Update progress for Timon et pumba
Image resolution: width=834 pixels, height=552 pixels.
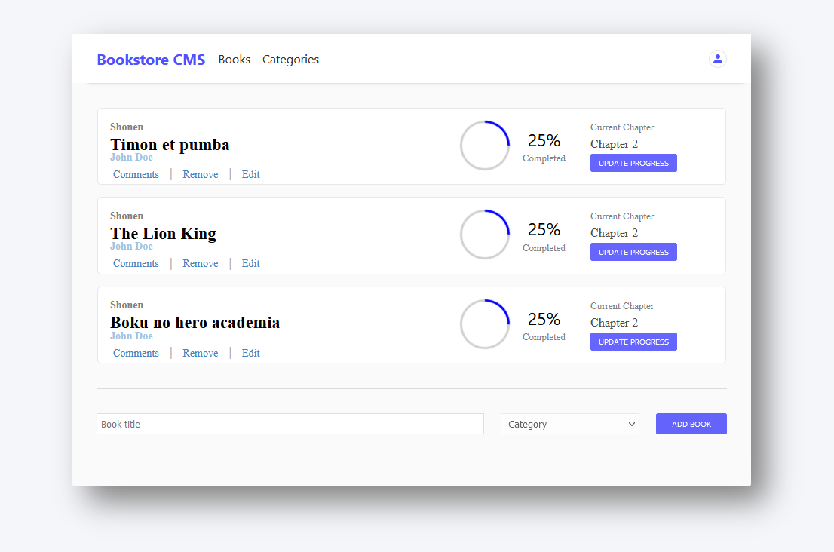point(633,163)
